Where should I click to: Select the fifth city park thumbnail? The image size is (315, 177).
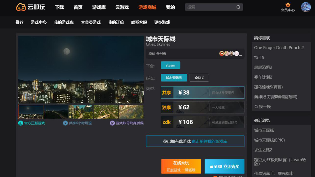(131, 112)
